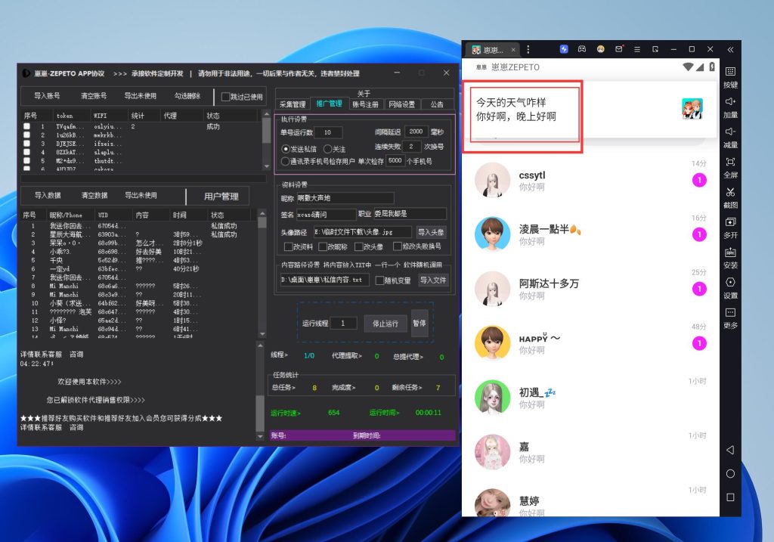Image resolution: width=774 pixels, height=542 pixels.
Task: Check the 改昵称 checkbox
Action: [x=323, y=246]
